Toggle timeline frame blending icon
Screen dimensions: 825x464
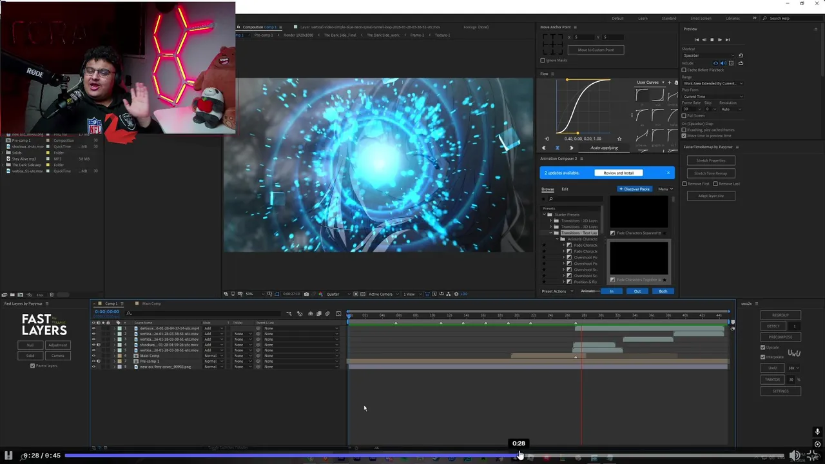pos(318,314)
